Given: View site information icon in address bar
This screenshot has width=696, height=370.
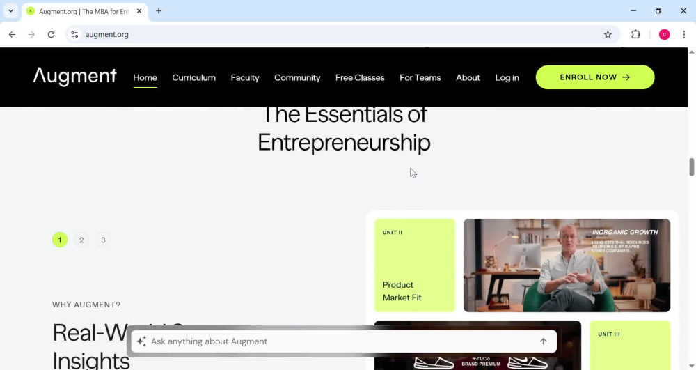Looking at the screenshot, I should tap(74, 34).
